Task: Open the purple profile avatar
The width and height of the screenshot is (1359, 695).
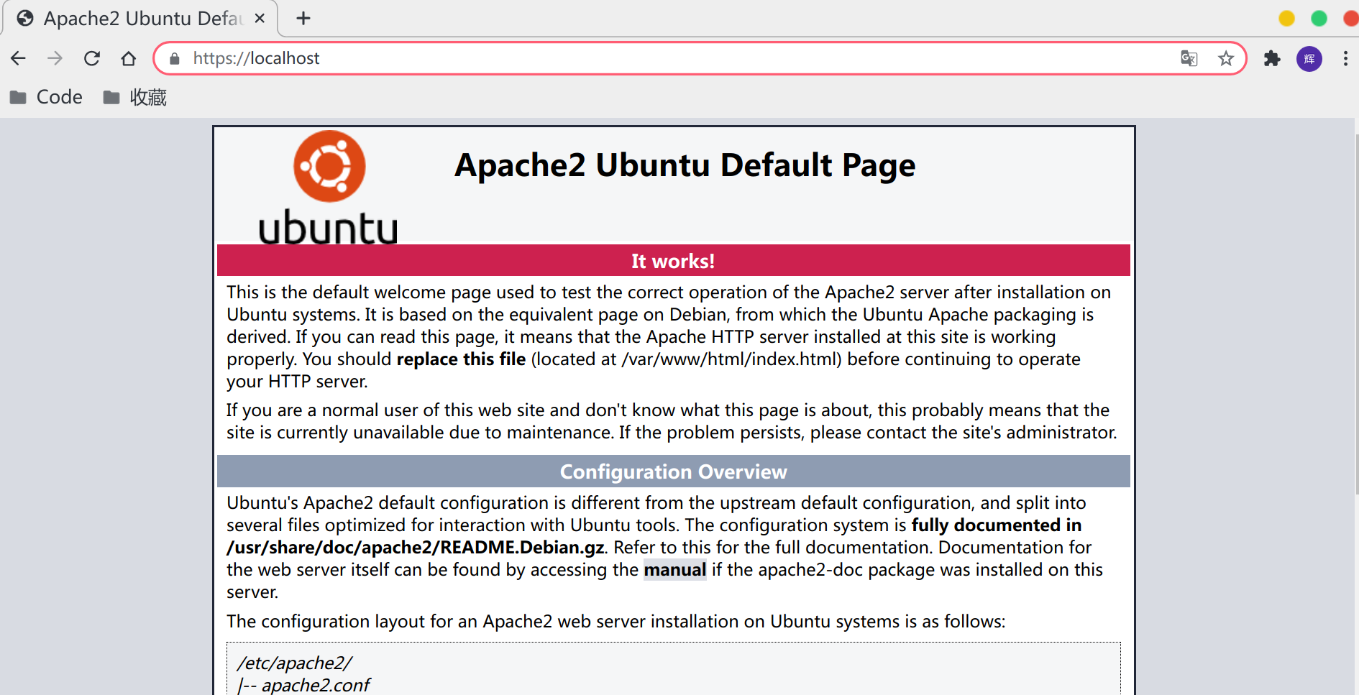Action: [1309, 58]
